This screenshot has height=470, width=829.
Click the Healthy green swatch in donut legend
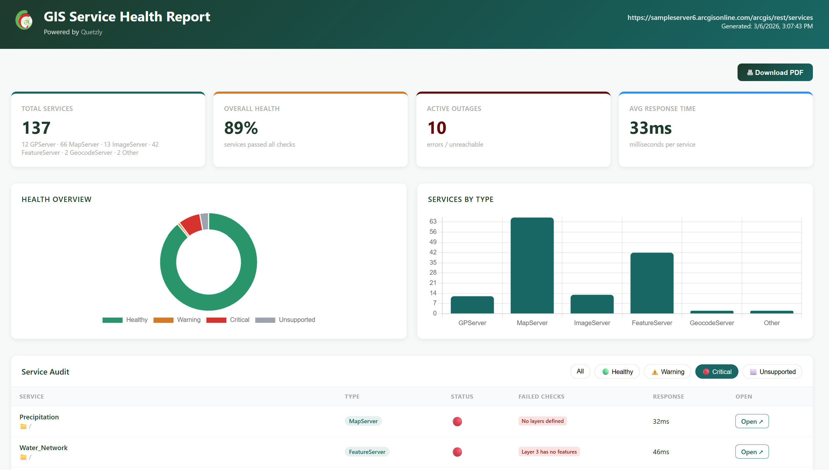click(x=113, y=320)
